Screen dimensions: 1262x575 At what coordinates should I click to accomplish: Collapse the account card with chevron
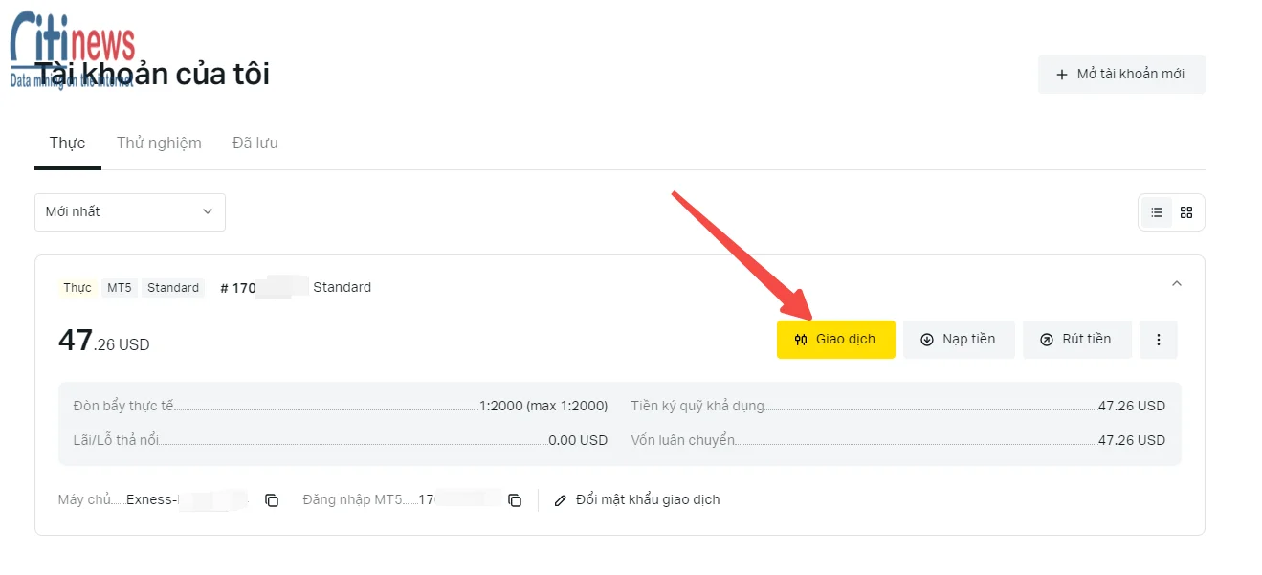click(1177, 283)
